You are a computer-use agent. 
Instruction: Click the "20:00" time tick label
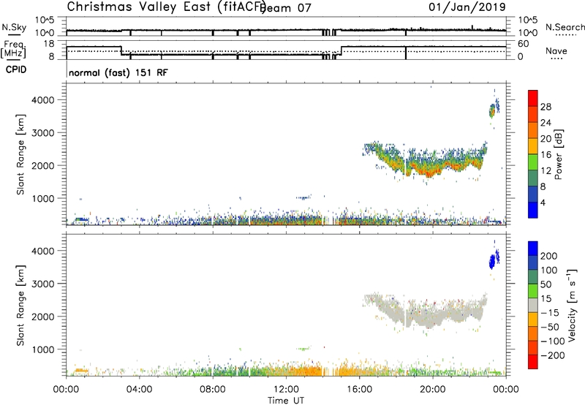click(433, 390)
